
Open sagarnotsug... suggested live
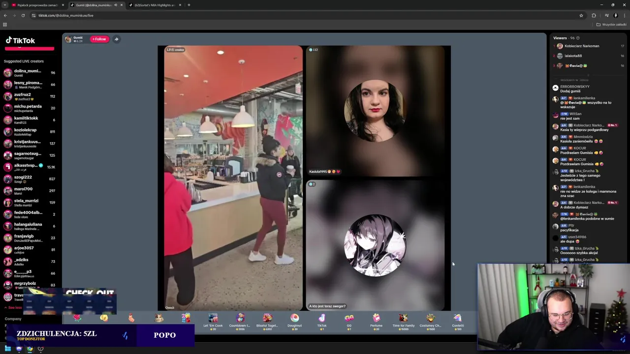[30, 155]
